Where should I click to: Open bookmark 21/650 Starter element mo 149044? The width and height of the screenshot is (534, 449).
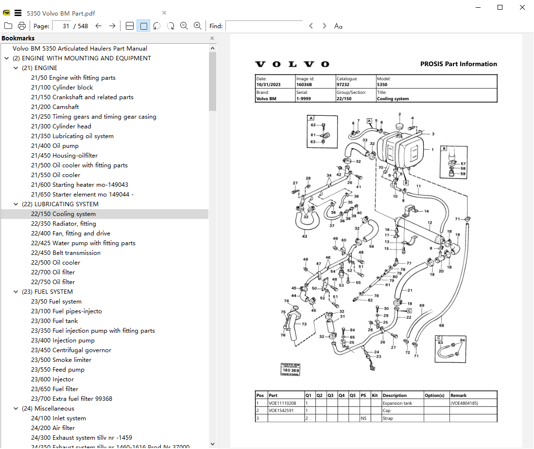coord(82,194)
